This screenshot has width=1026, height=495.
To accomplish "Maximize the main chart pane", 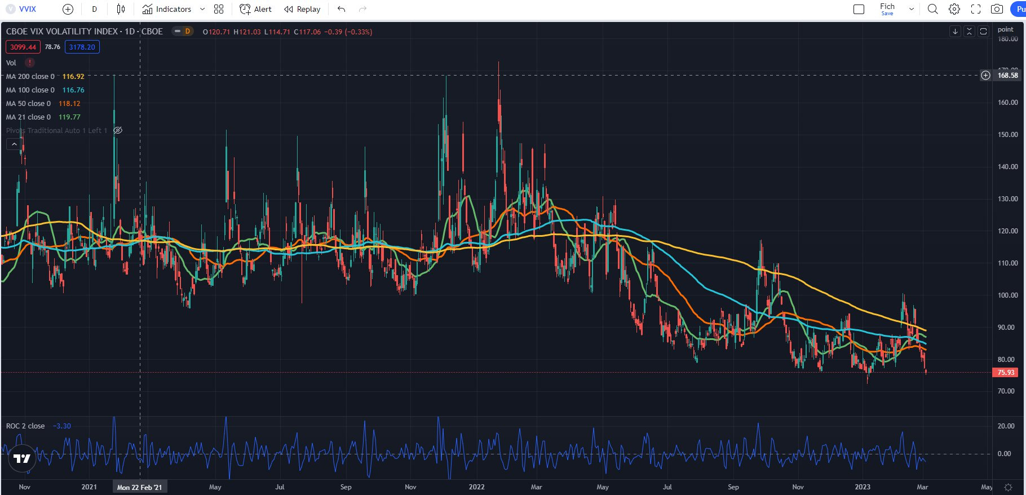I will (x=983, y=32).
